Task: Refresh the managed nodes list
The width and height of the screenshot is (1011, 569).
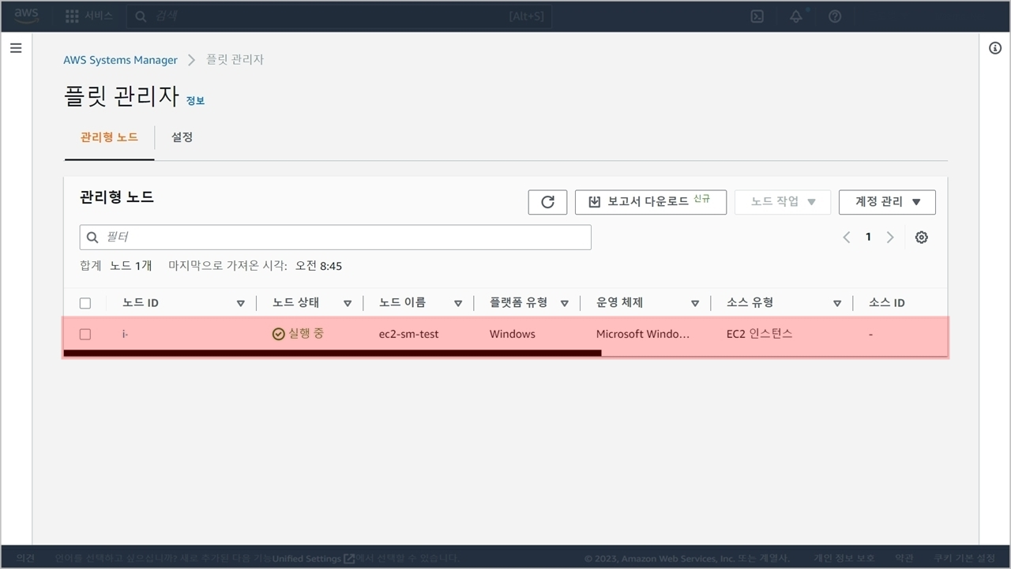Action: (x=547, y=202)
